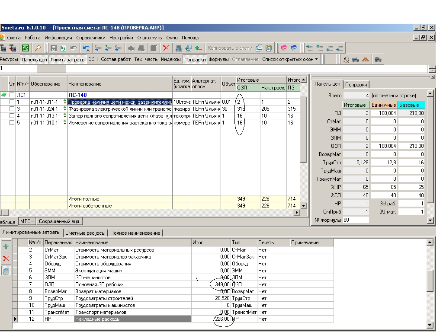Tick the checkbox for row п01-11-011-1
443x332 pixels.
pyautogui.click(x=12, y=102)
